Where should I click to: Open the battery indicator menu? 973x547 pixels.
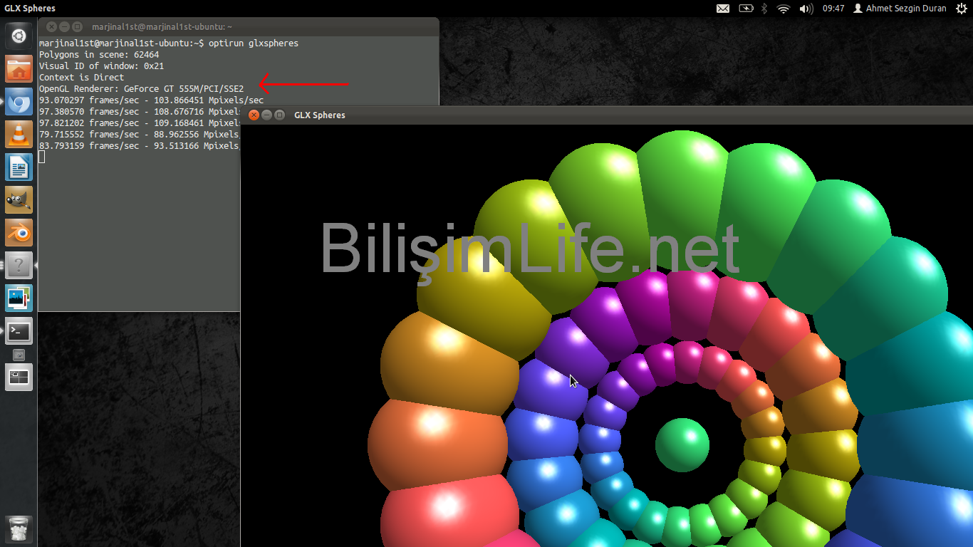746,9
